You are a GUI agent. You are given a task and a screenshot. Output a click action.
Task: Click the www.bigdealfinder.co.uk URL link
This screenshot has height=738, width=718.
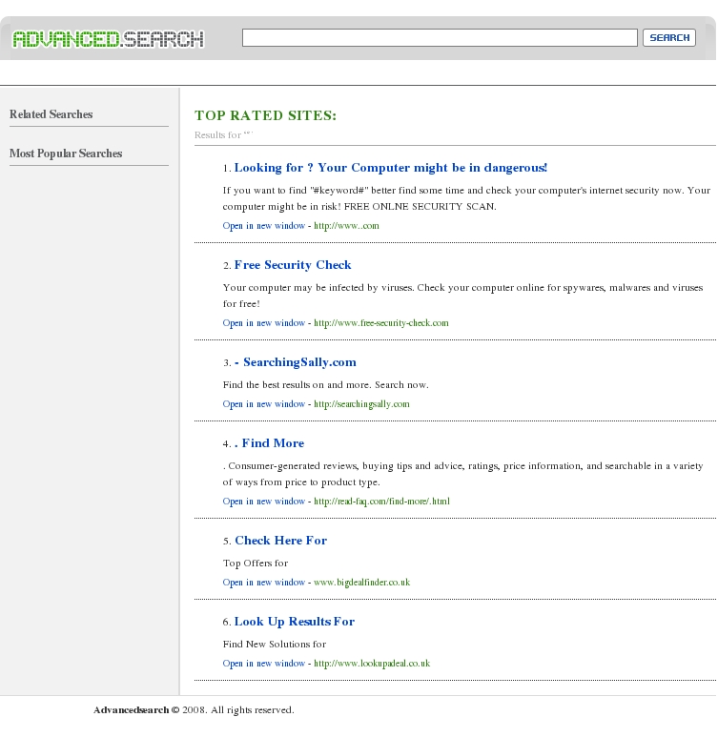[361, 583]
